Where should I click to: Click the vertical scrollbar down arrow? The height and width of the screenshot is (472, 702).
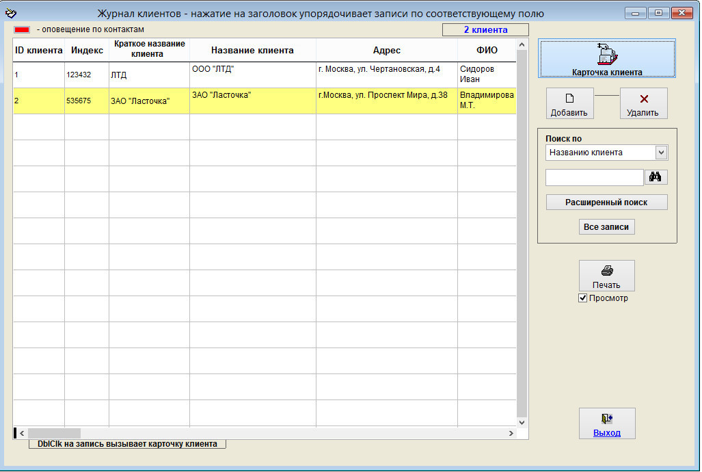coord(522,422)
